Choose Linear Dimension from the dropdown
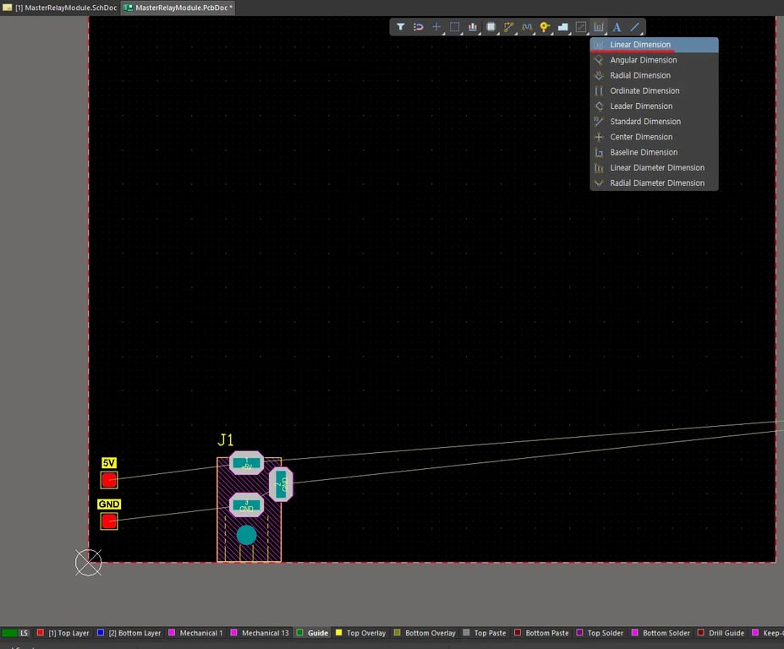Image resolution: width=784 pixels, height=649 pixels. (655, 45)
